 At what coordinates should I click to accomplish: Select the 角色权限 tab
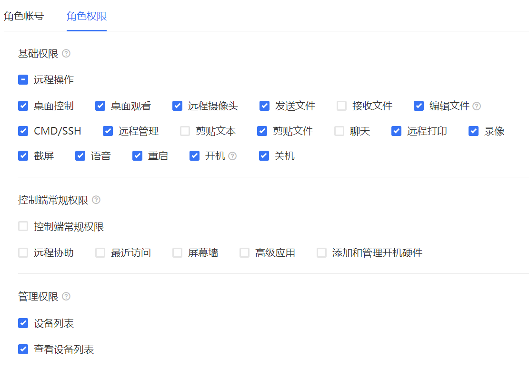point(86,16)
